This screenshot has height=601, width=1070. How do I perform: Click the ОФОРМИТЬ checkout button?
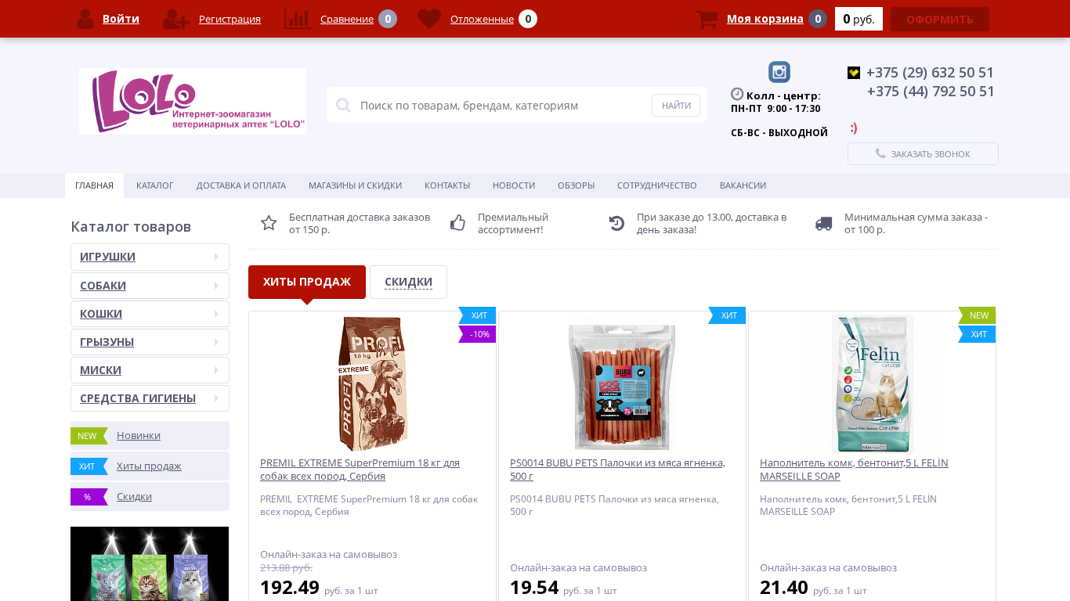point(940,19)
